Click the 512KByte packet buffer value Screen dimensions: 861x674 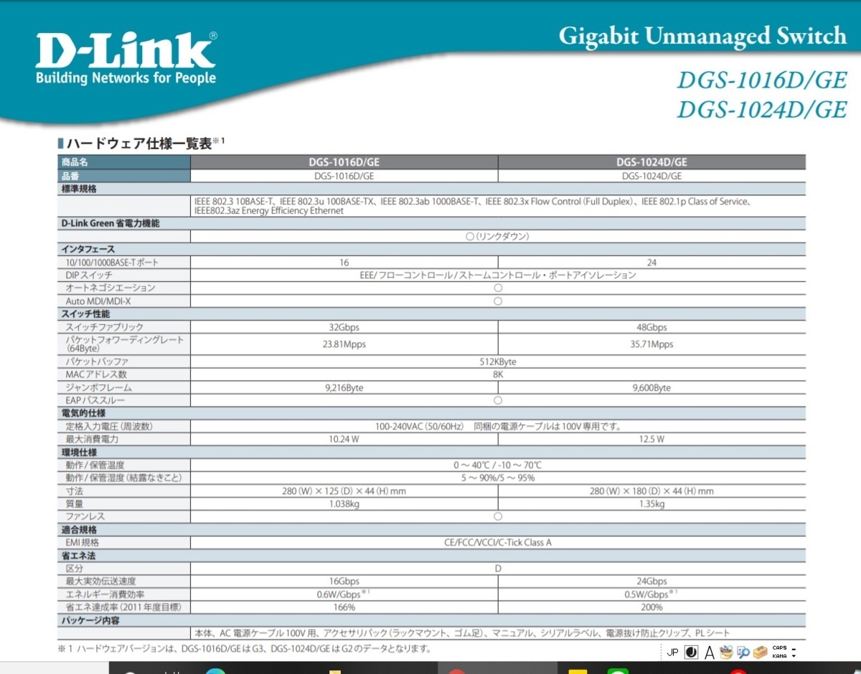tap(498, 362)
